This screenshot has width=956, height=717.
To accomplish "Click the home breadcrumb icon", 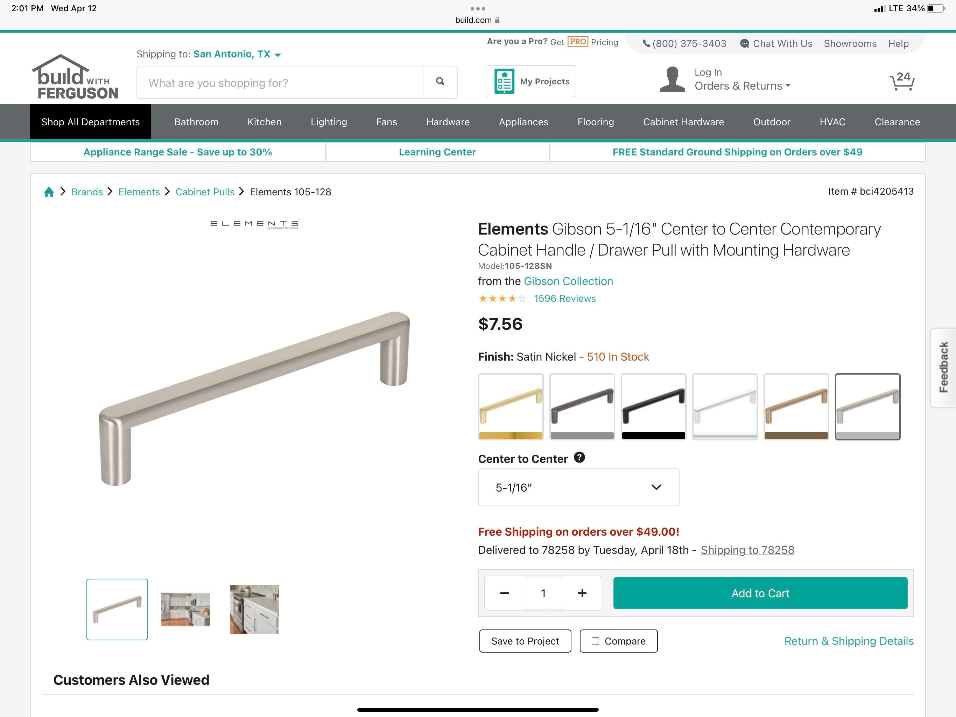I will [x=49, y=192].
